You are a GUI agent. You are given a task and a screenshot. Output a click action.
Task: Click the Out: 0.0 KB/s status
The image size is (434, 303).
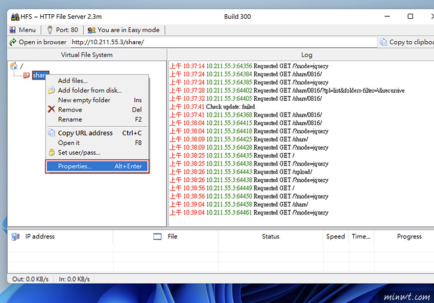pos(30,279)
